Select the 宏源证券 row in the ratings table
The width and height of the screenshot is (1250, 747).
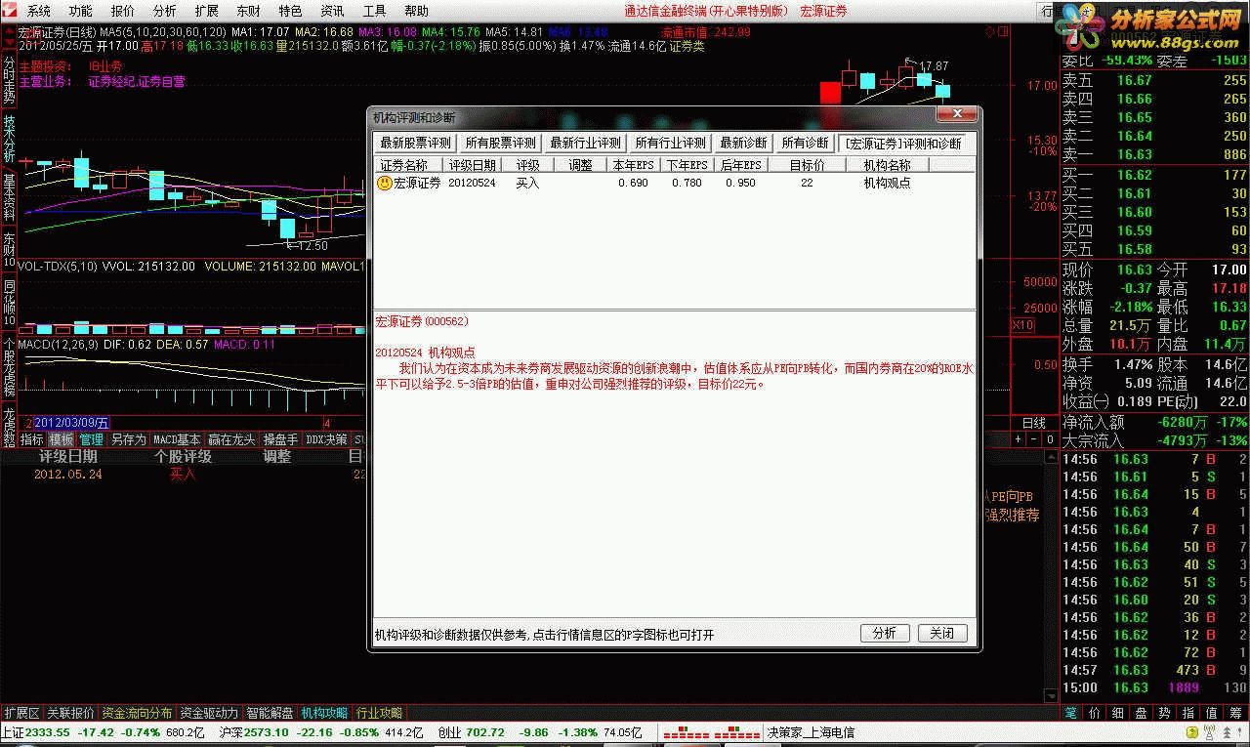[675, 183]
